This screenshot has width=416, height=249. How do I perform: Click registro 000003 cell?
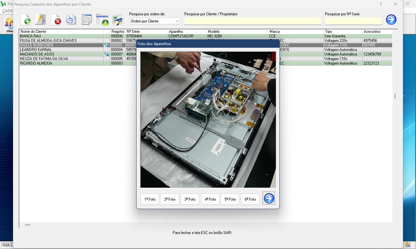coord(116,63)
